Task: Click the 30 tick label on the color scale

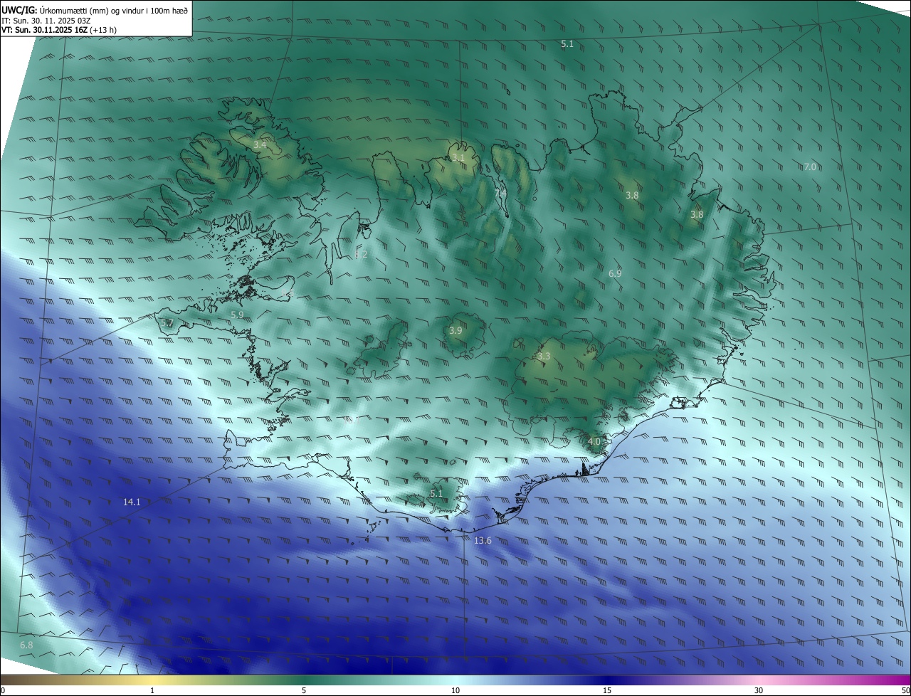Action: 759,690
